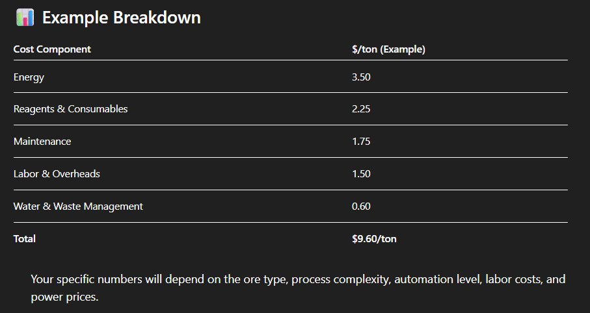Click the 2.25 cost value
The width and height of the screenshot is (590, 313).
click(361, 109)
